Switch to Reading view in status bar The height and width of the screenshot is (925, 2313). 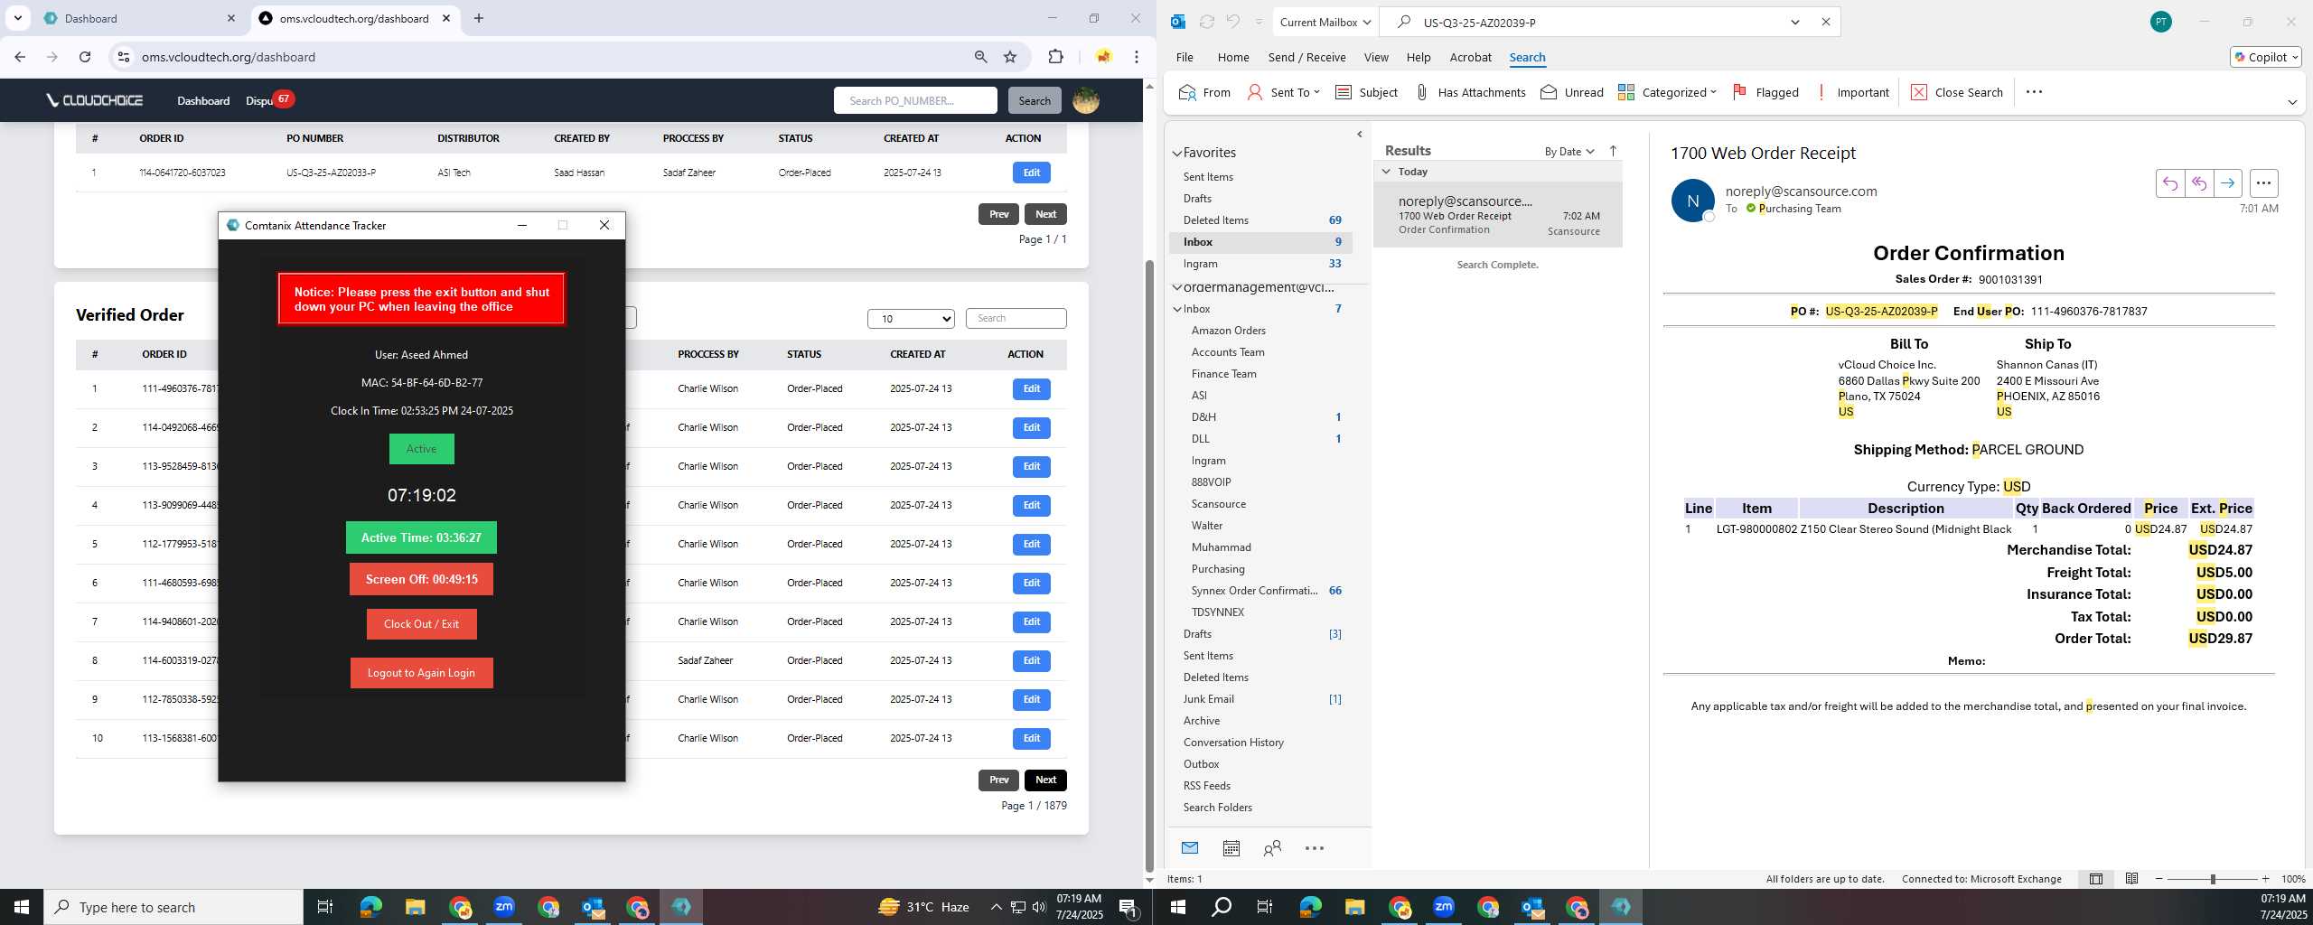(2131, 879)
